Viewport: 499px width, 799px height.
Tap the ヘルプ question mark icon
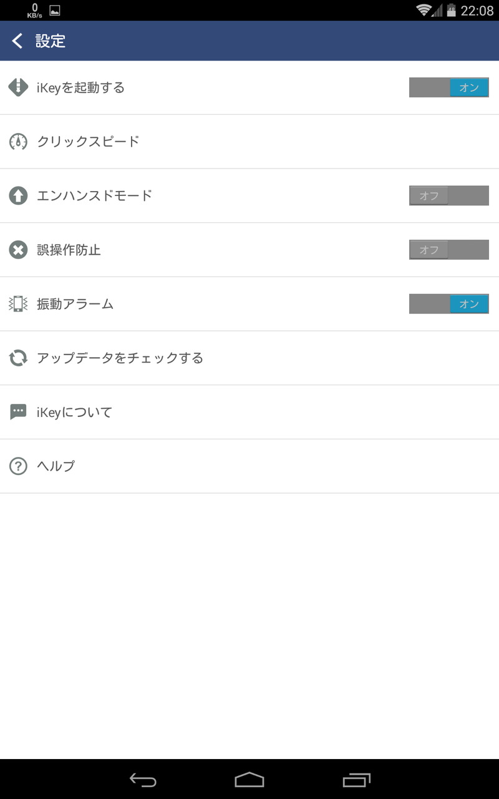click(x=18, y=466)
